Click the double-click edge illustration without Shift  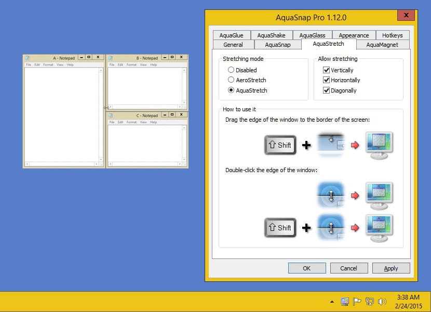coord(331,195)
